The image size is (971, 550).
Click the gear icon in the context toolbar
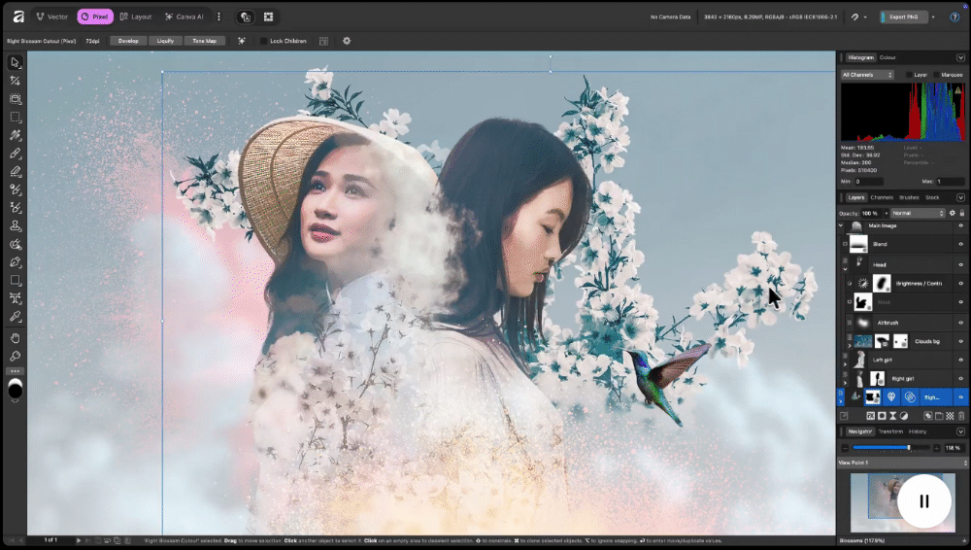click(347, 41)
